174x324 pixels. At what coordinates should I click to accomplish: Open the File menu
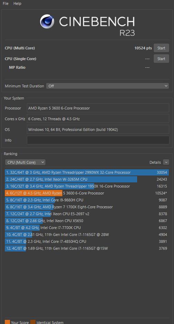click(6, 3)
